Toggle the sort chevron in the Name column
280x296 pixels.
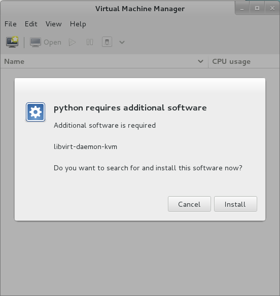[x=200, y=61]
